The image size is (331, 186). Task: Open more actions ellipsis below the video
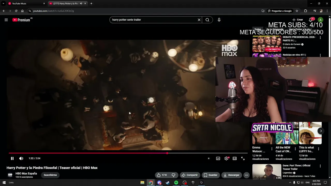pyautogui.click(x=246, y=175)
